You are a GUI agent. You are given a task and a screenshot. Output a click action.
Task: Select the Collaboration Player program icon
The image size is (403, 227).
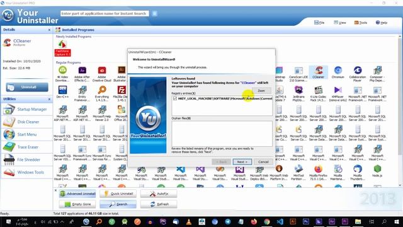tap(358, 74)
